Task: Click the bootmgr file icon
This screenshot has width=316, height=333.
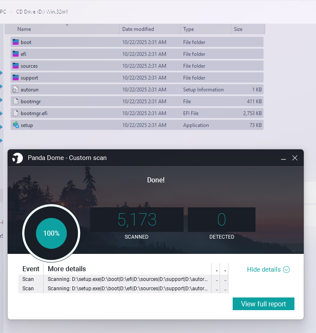Action: pos(16,101)
